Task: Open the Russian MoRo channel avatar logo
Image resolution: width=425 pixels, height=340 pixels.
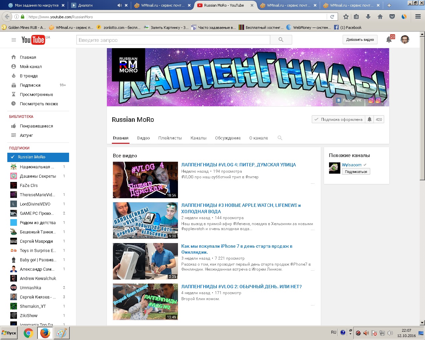Action: click(x=128, y=65)
